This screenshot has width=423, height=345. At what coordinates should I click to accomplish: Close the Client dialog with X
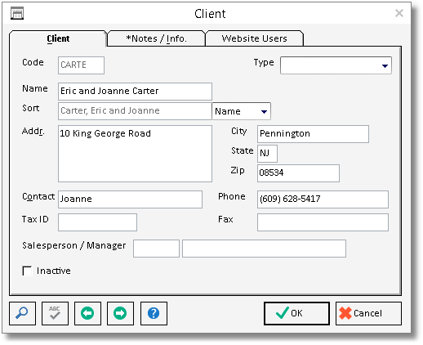(x=399, y=13)
